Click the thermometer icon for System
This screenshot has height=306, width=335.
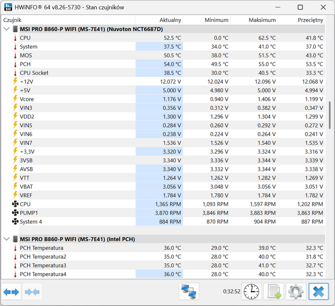point(15,46)
